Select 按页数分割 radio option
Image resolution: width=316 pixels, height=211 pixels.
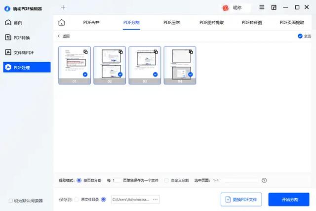point(79,180)
